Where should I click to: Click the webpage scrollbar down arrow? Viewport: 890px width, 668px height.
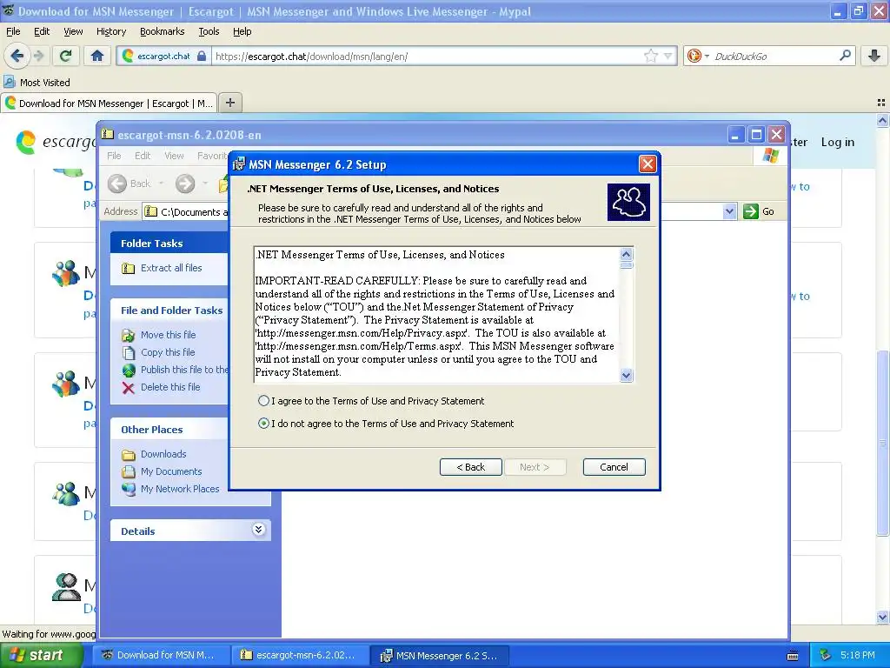(x=882, y=617)
